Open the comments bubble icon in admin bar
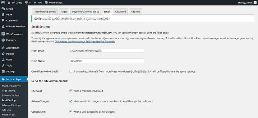The width and height of the screenshot is (258, 118). click(x=26, y=3)
